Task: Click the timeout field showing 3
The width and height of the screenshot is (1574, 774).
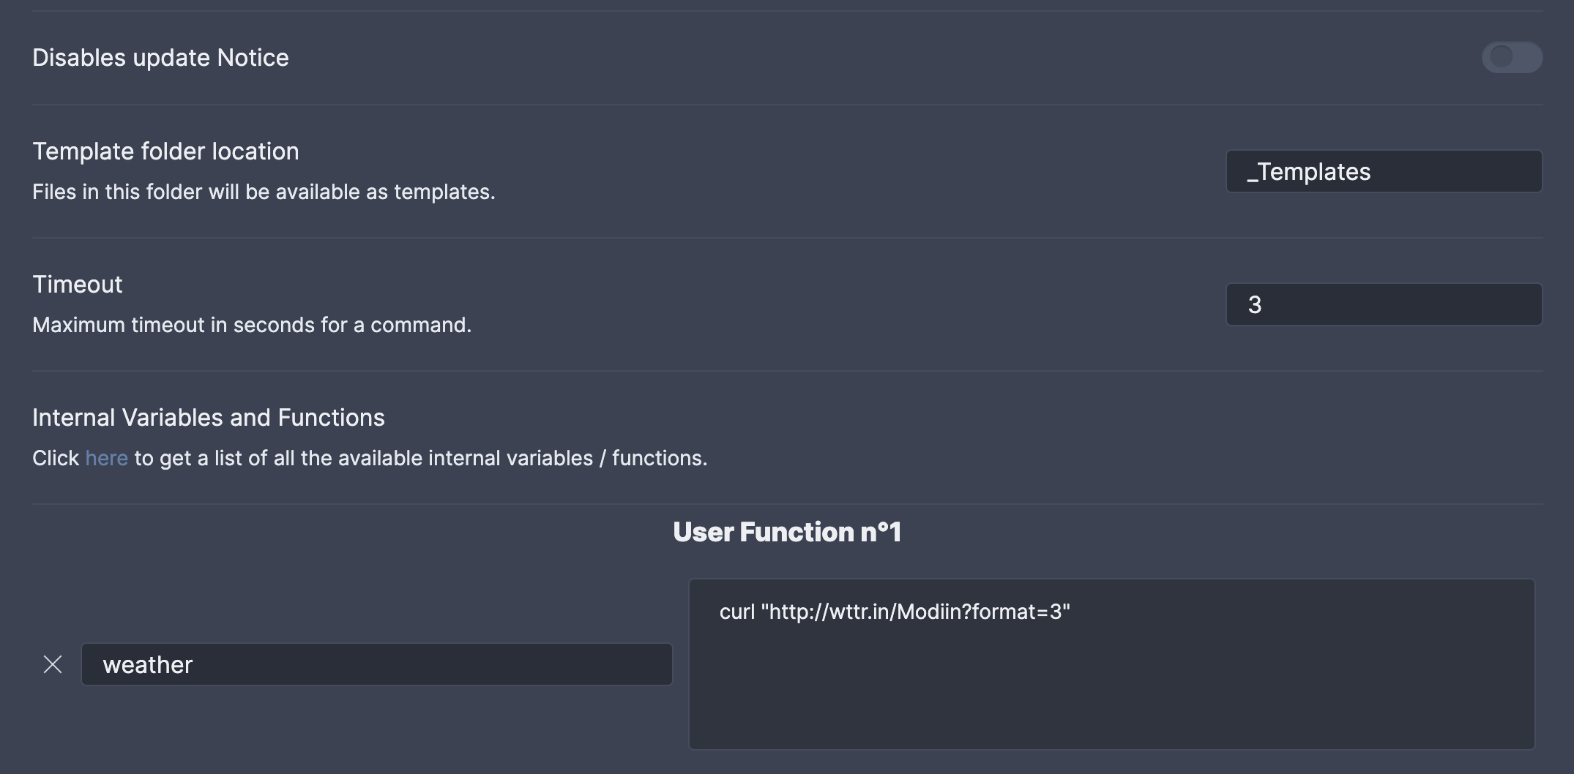Action: click(x=1382, y=303)
